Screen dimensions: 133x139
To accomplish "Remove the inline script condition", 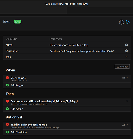I will click(x=8, y=125).
